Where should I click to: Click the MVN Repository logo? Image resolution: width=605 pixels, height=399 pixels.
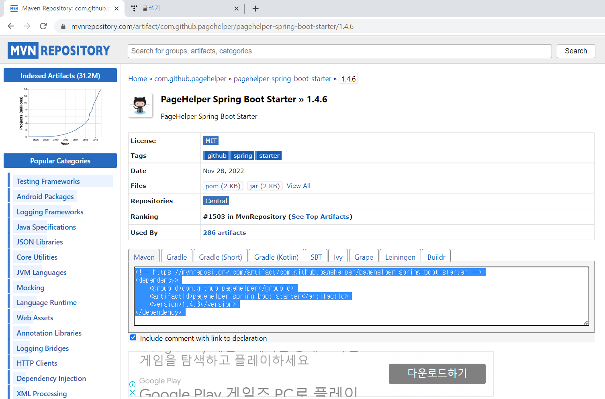click(x=59, y=50)
